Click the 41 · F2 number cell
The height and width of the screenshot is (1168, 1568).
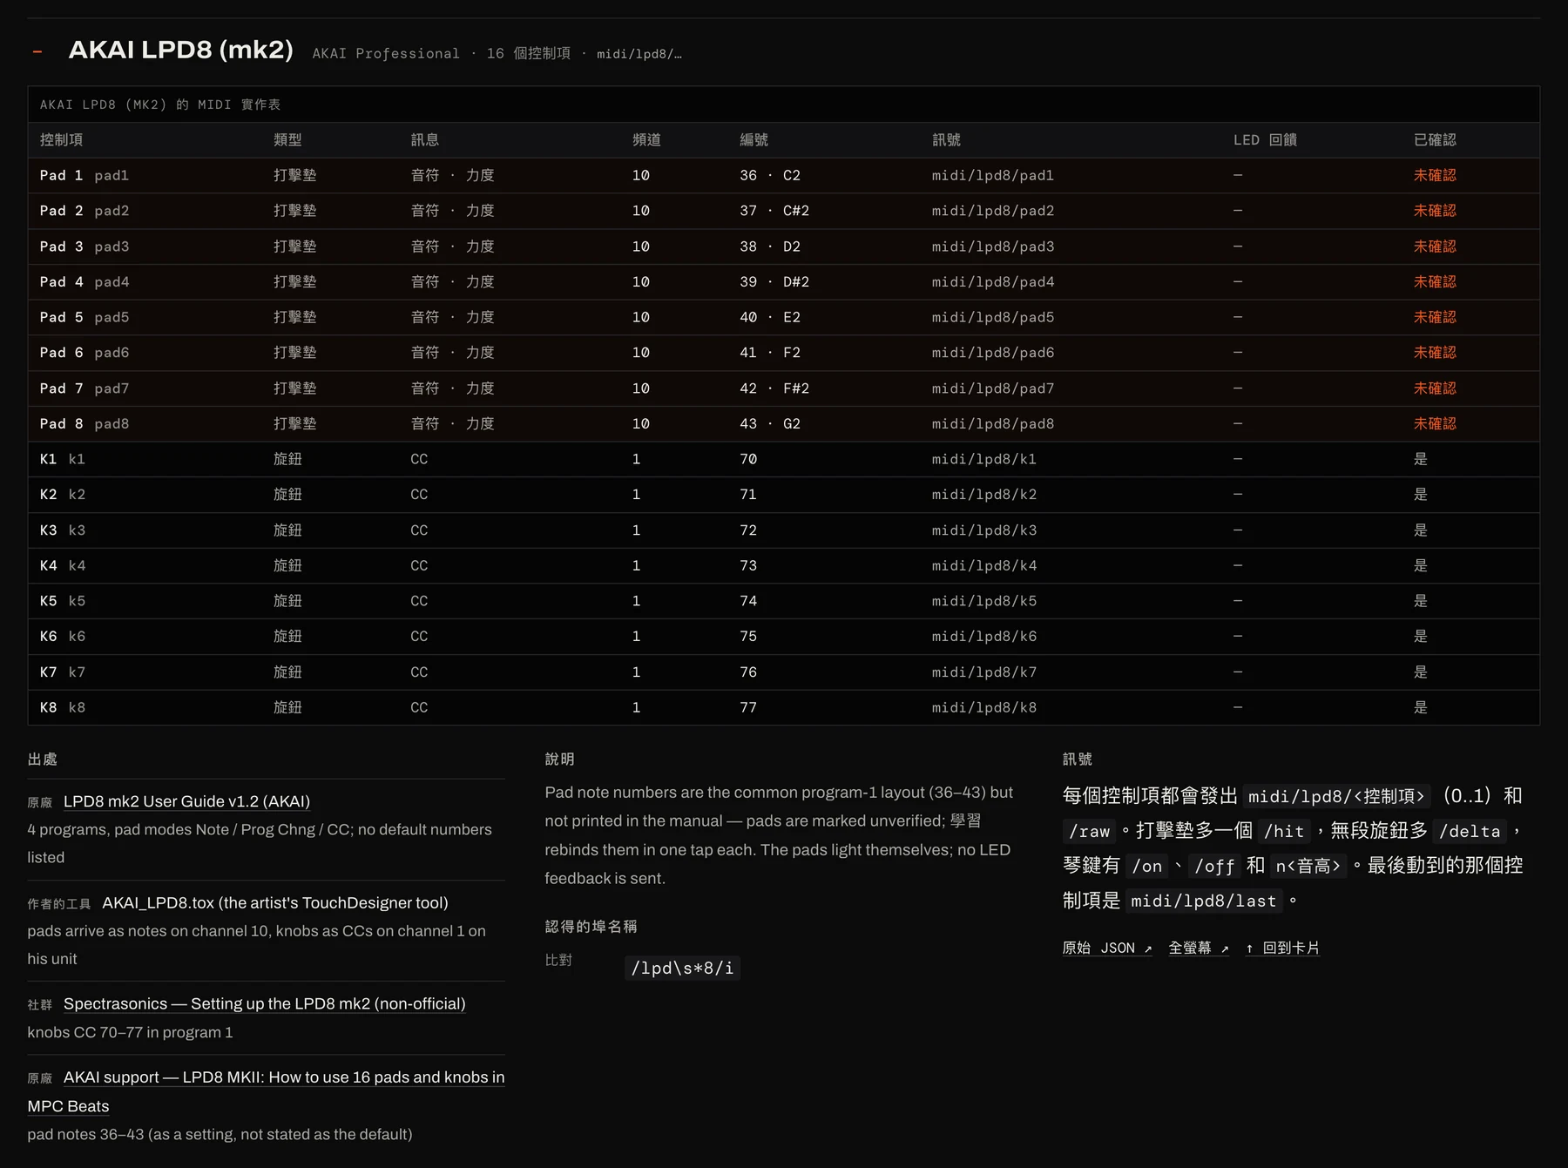[x=770, y=353]
